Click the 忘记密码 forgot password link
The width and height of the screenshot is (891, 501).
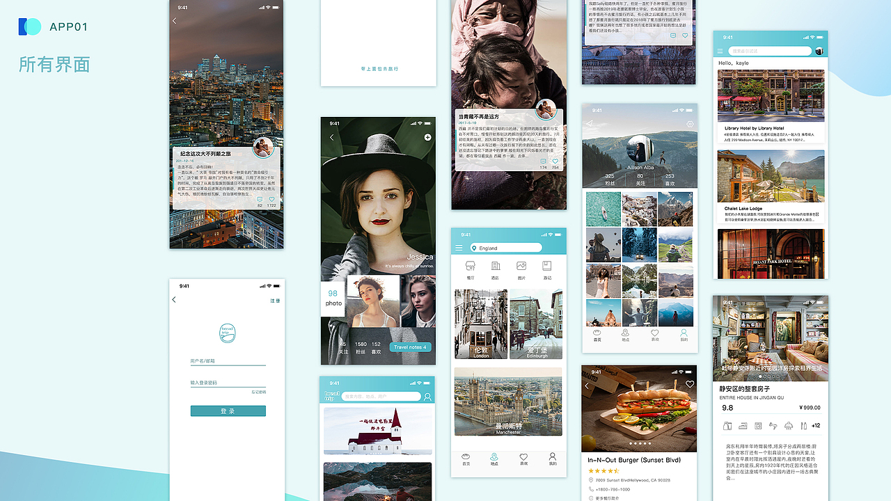[x=258, y=392]
